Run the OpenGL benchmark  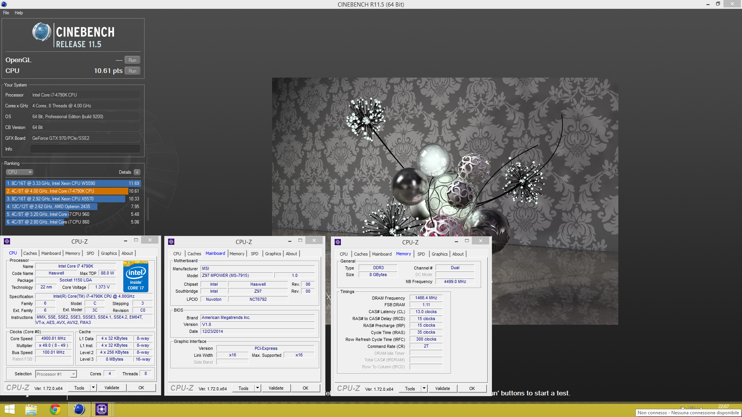tap(132, 60)
